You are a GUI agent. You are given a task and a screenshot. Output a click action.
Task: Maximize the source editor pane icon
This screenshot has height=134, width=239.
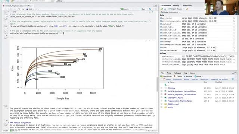156,6
